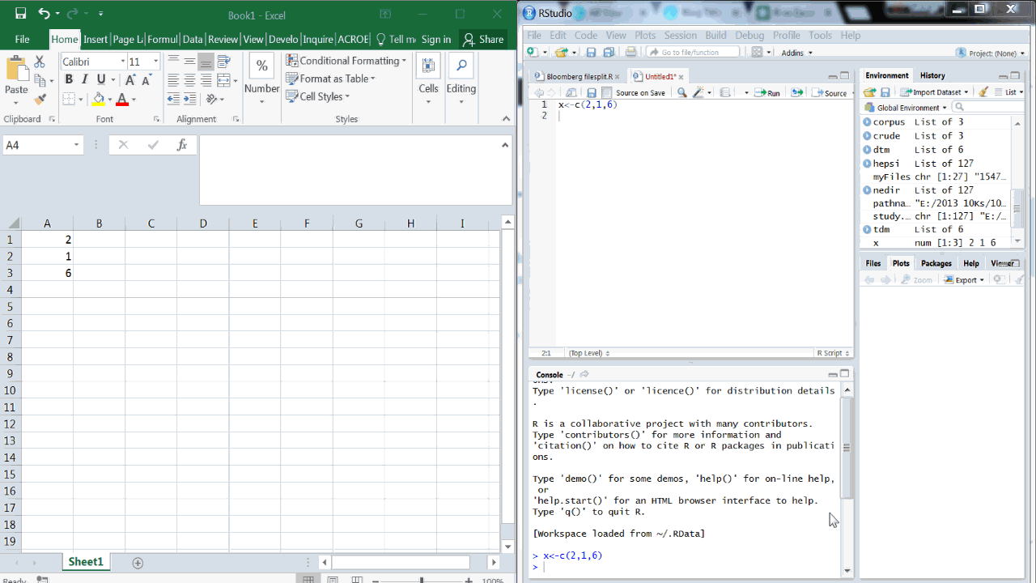Click the Cut scissors icon in Clipboard
Screen dimensions: 1036x583
click(x=39, y=62)
